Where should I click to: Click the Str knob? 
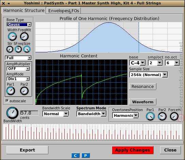pos(10,49)
